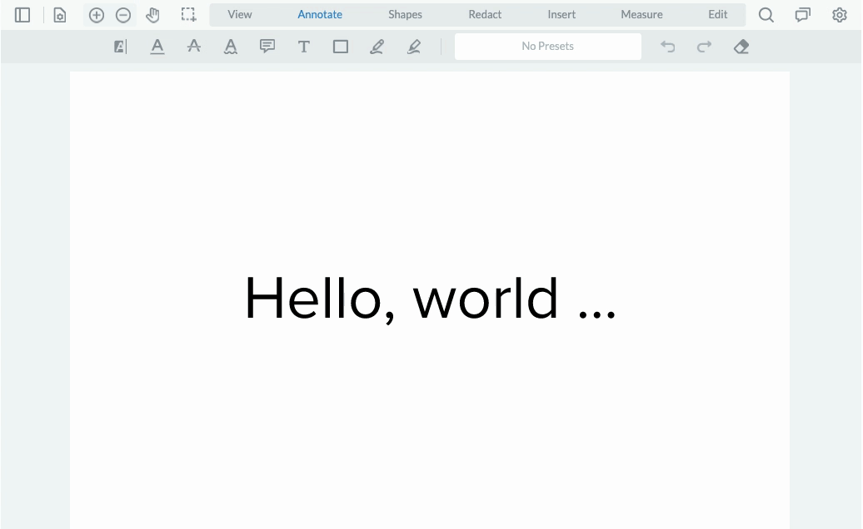The width and height of the screenshot is (863, 529).
Task: Choose the rectangle annotation tool
Action: (x=341, y=47)
